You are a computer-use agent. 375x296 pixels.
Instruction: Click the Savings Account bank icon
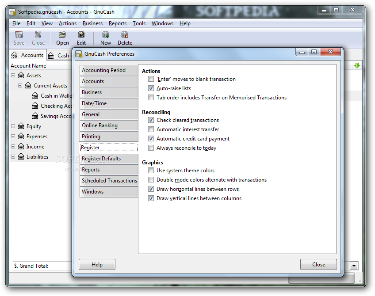point(35,116)
